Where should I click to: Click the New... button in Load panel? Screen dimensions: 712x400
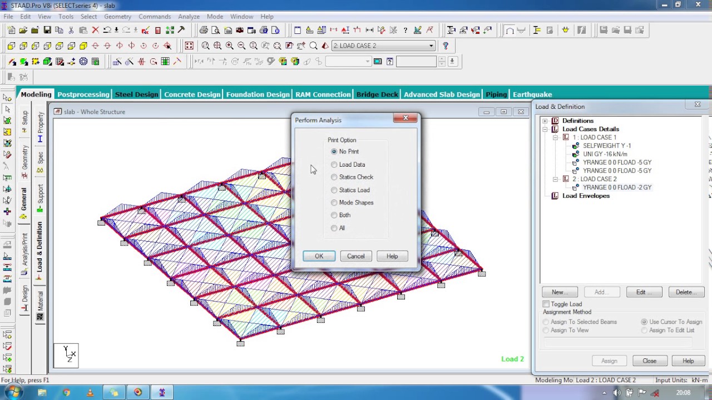pos(560,292)
